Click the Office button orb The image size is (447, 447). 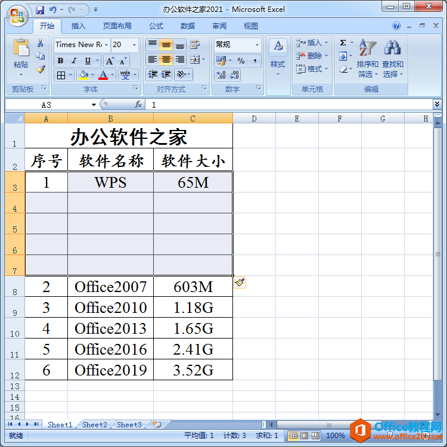coord(17,15)
